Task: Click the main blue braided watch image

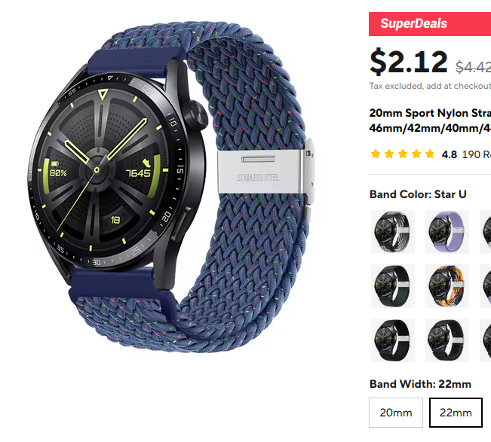Action: pos(170,187)
